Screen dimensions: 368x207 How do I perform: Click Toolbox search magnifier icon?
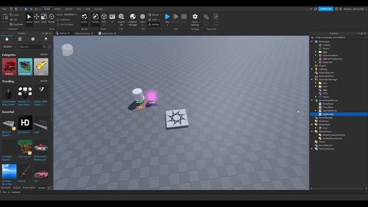point(44,47)
